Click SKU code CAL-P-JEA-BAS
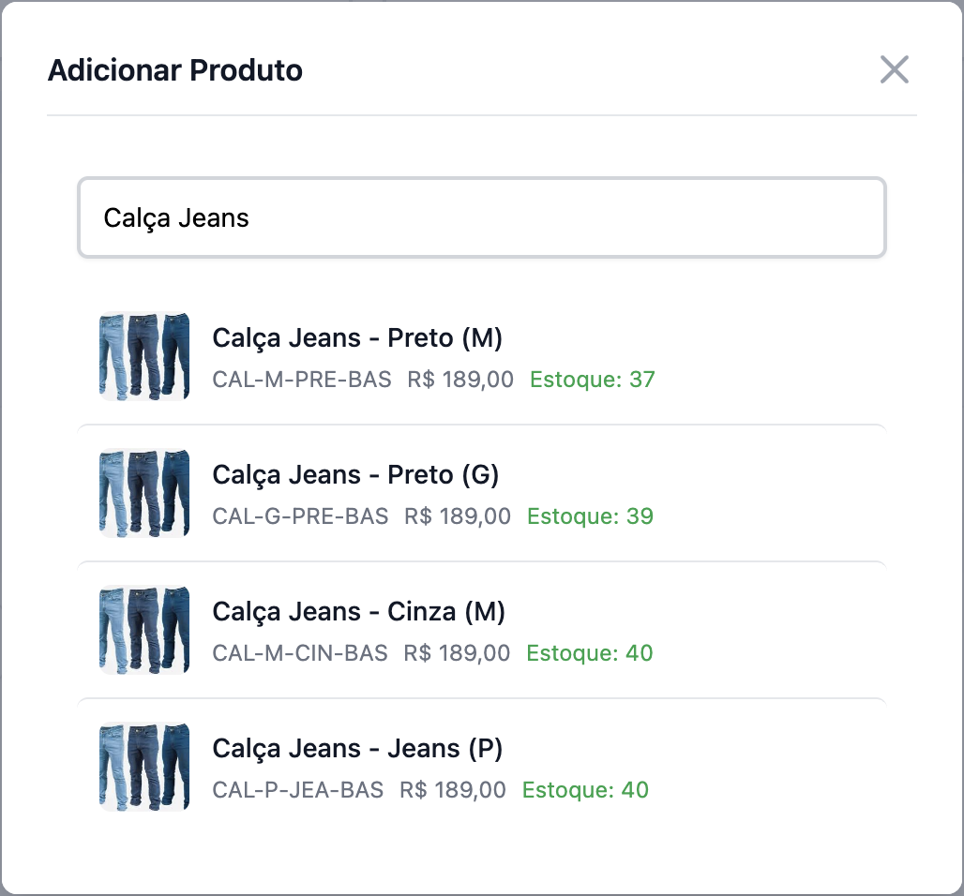This screenshot has width=964, height=896. [x=298, y=790]
